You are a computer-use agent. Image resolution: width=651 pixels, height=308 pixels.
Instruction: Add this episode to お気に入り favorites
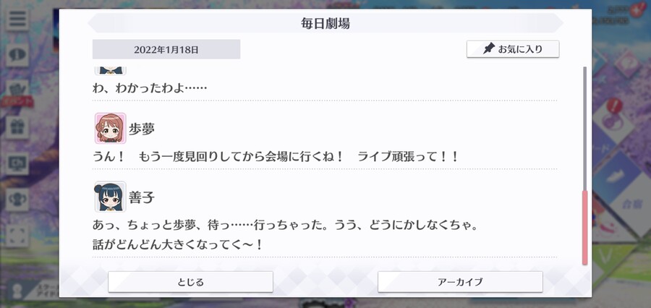[513, 49]
